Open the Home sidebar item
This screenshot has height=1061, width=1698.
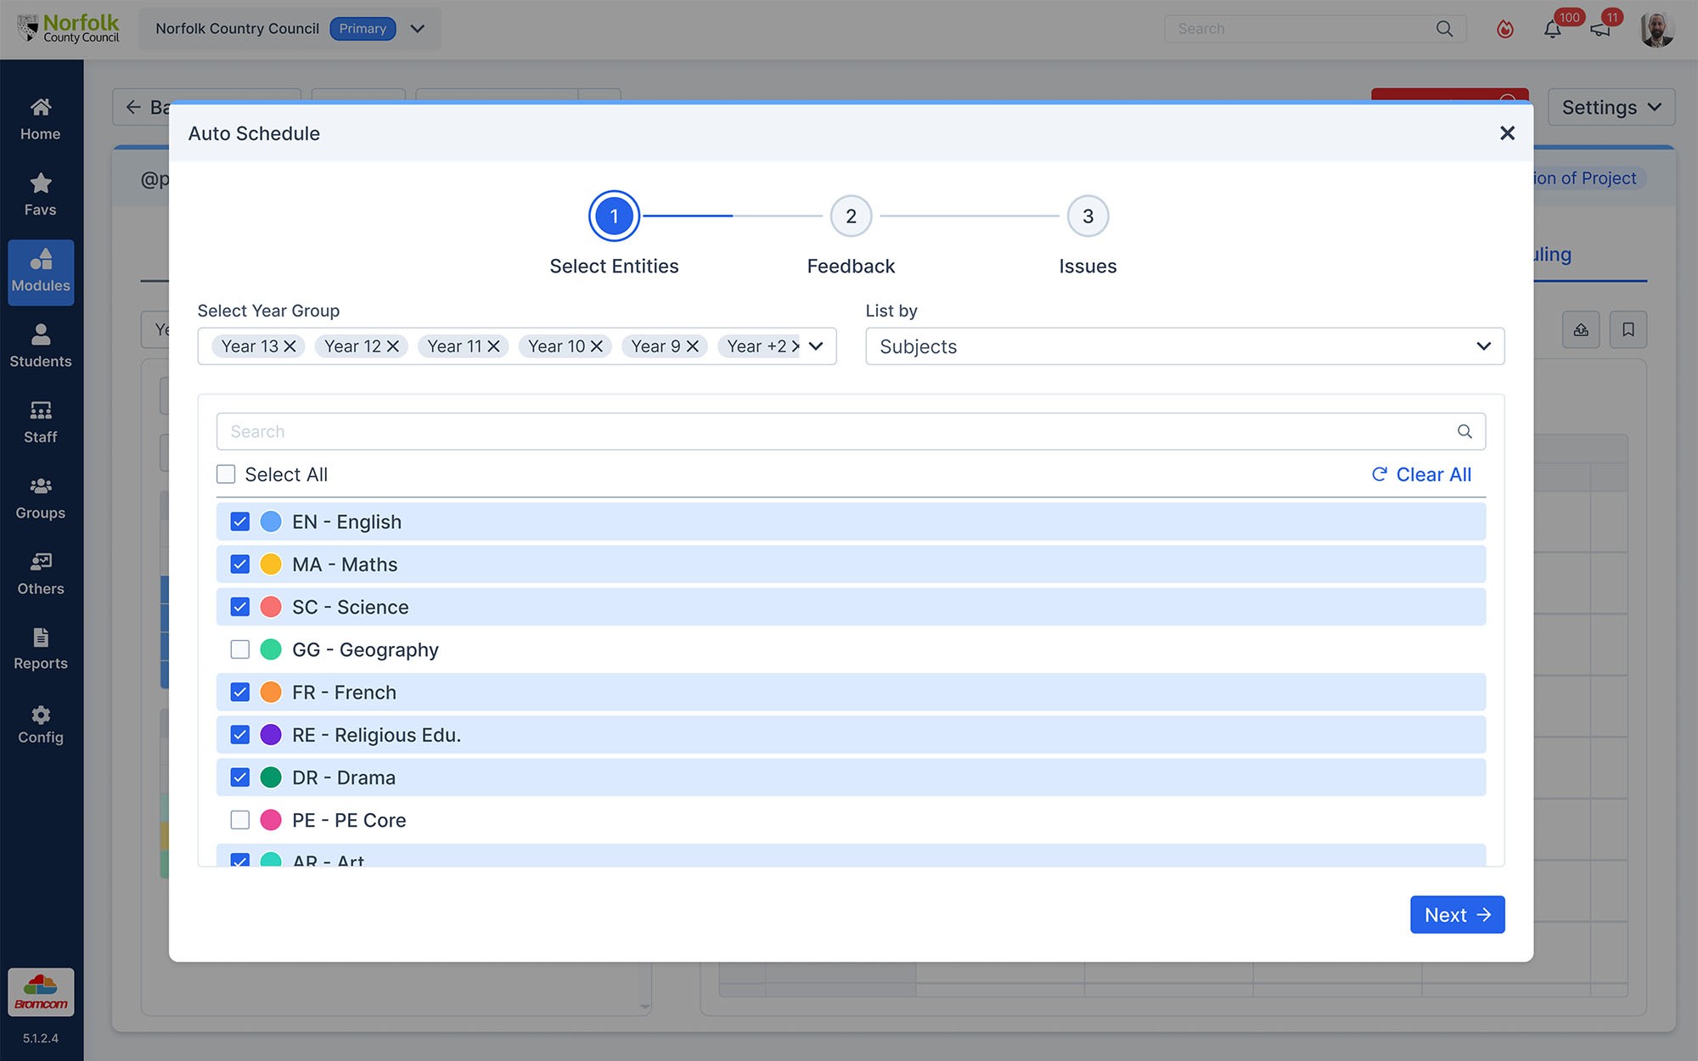pos(41,120)
